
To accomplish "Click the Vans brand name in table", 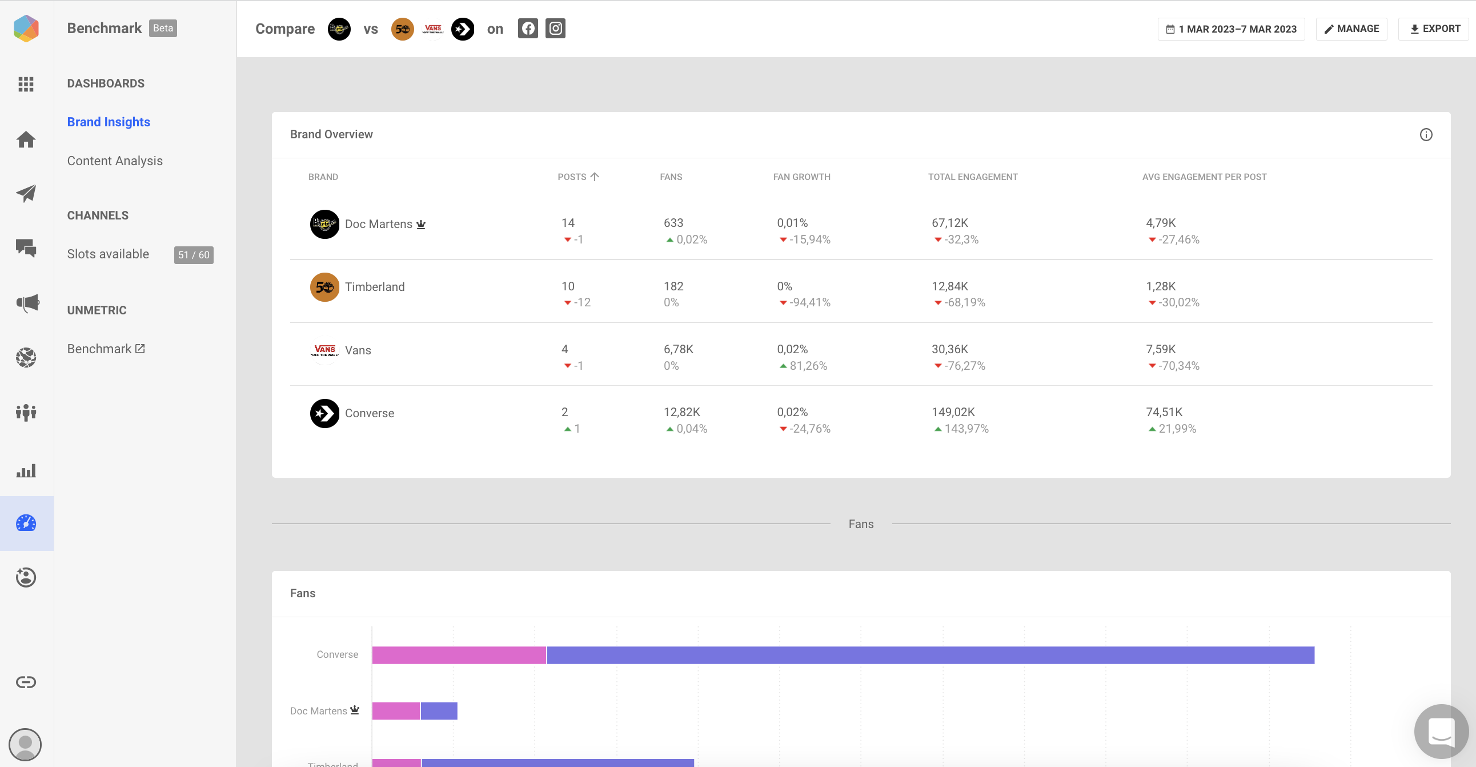I will (358, 350).
